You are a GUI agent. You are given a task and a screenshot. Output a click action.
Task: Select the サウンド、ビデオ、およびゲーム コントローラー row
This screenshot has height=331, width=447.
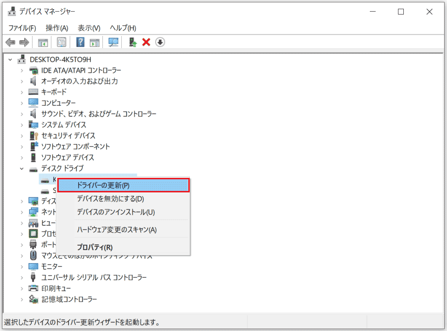click(99, 114)
